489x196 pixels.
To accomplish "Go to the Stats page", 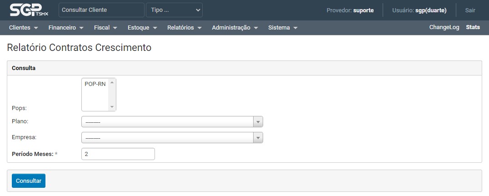I will point(473,27).
